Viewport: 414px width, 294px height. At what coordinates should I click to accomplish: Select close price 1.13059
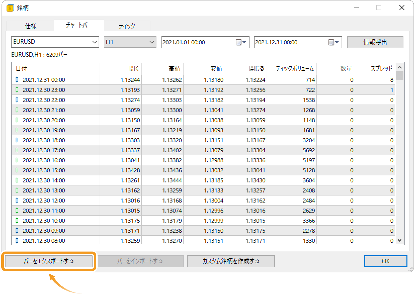(x=256, y=120)
